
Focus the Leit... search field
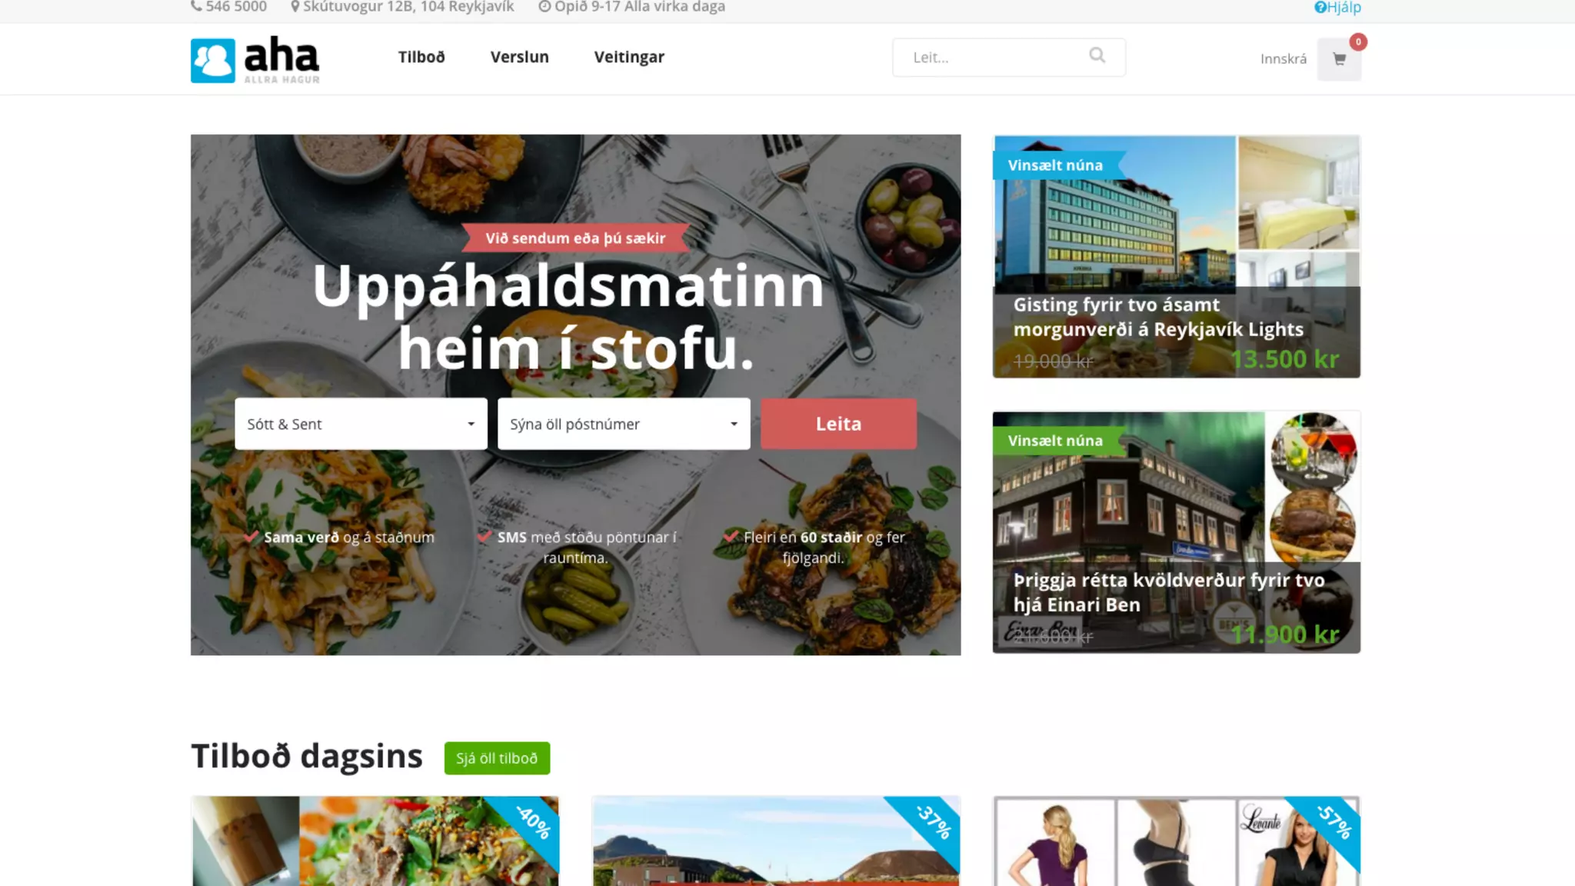tap(997, 57)
